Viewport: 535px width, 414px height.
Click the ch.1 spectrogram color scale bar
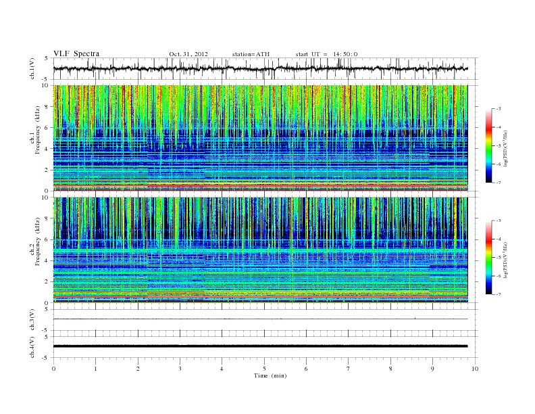tap(489, 145)
